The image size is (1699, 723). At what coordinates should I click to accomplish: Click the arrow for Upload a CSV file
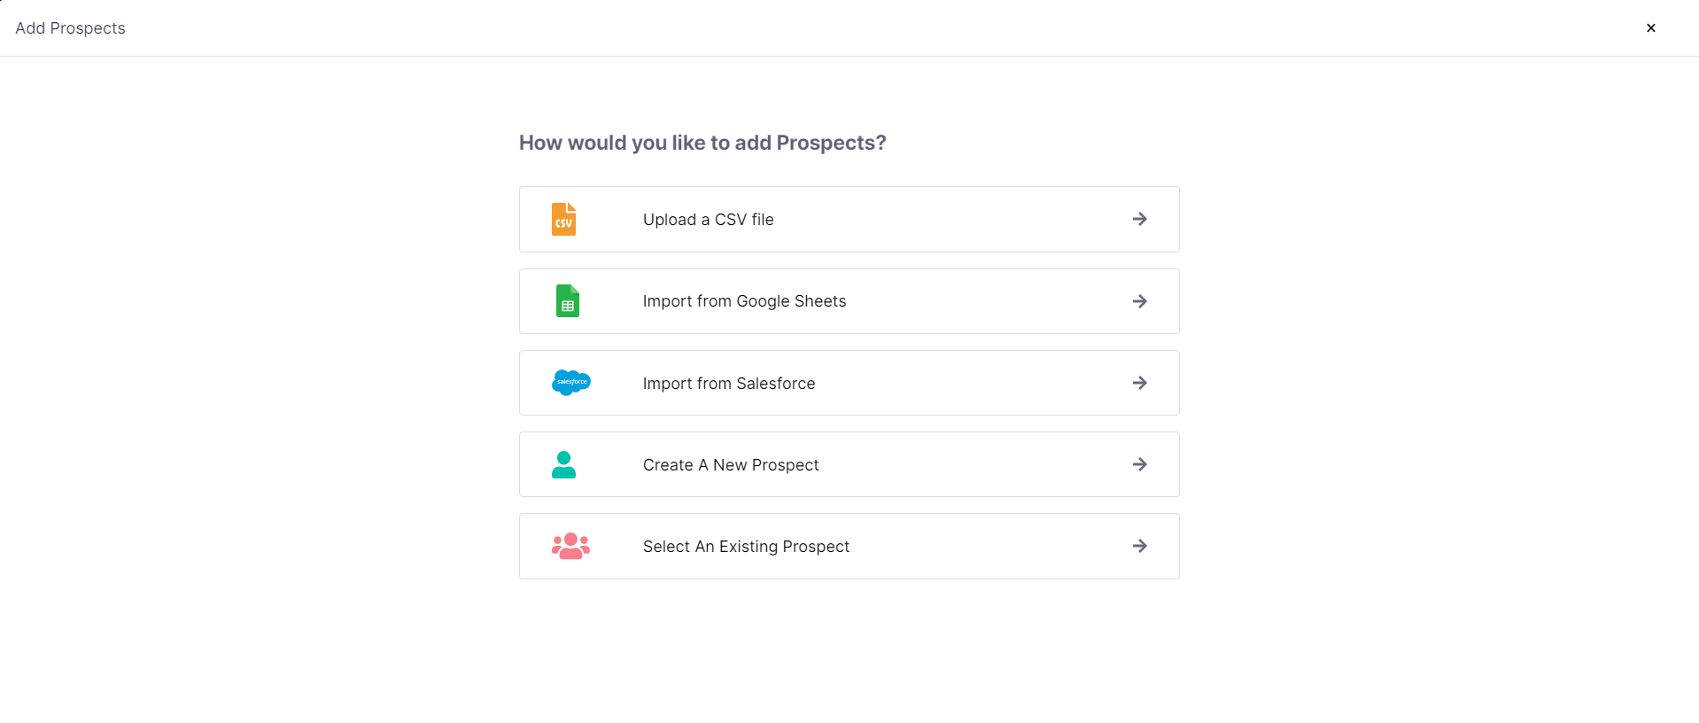coord(1139,219)
